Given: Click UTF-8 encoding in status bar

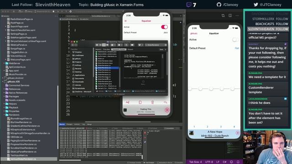Looking at the screenshot, I should (x=209, y=162).
